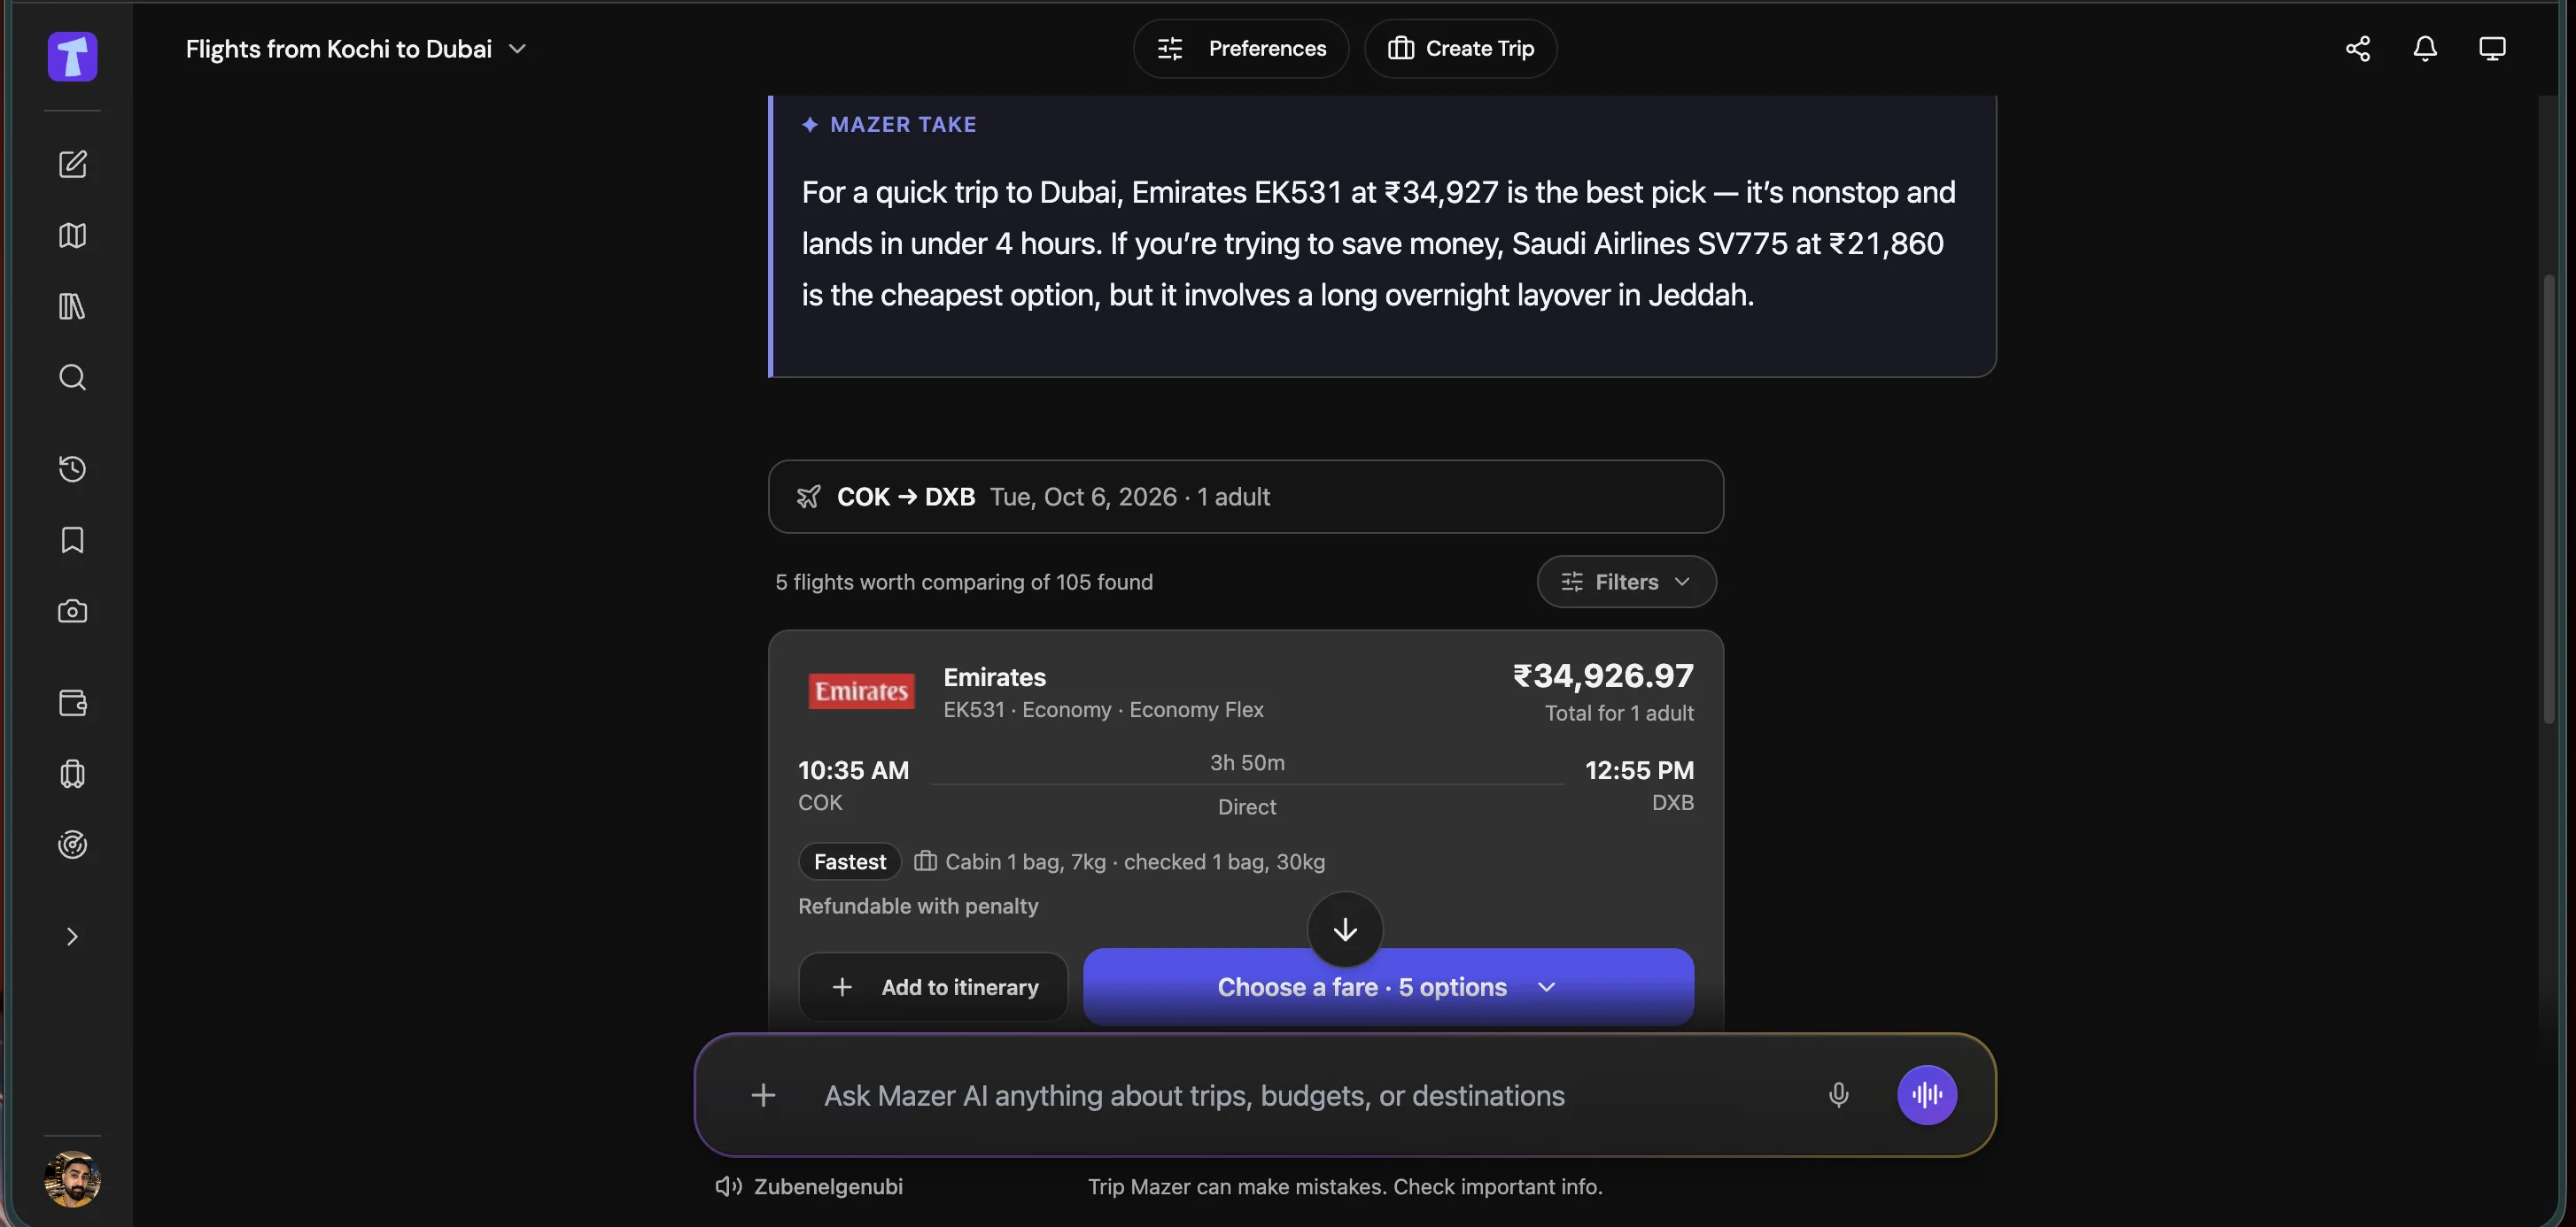Click the COK → DXB route summary bar
Viewport: 2576px width, 1227px height.
click(1245, 497)
